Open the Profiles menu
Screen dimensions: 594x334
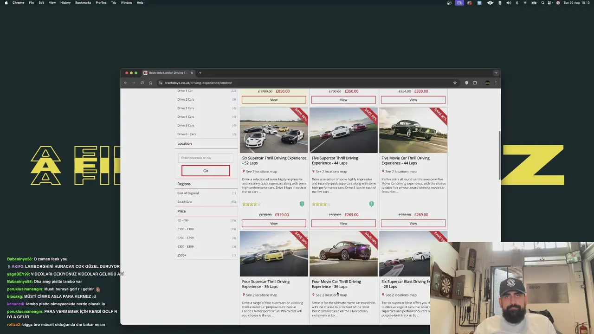coord(101,3)
